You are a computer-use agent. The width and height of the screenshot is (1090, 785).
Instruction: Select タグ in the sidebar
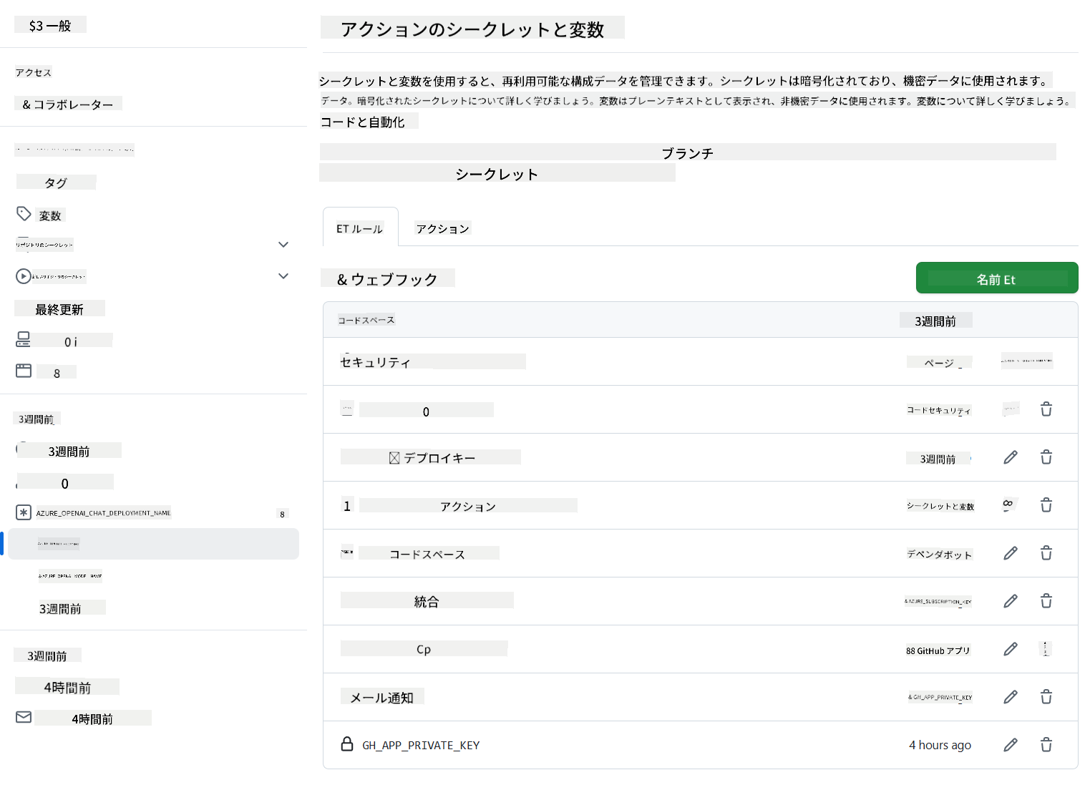point(56,182)
